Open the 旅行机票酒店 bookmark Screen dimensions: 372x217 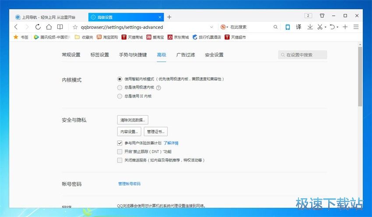[207, 37]
